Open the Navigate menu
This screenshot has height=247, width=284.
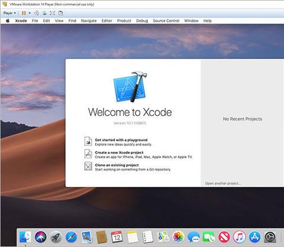point(89,21)
